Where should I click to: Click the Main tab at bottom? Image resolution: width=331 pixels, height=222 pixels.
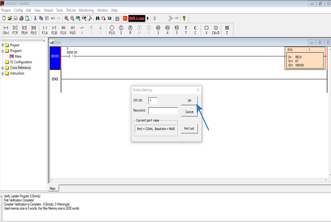(53, 188)
